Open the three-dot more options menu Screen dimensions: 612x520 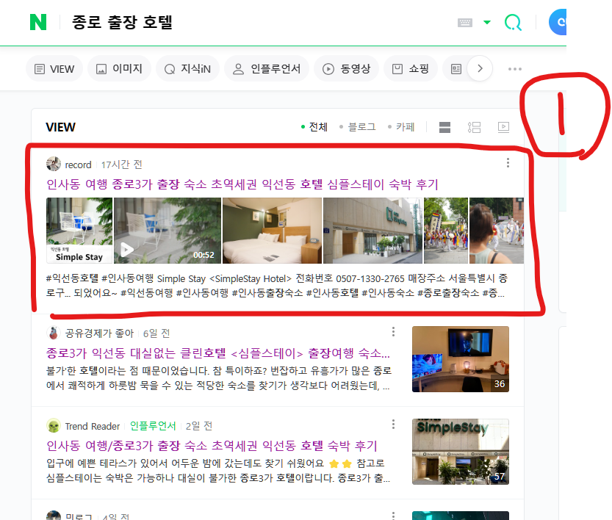(515, 69)
